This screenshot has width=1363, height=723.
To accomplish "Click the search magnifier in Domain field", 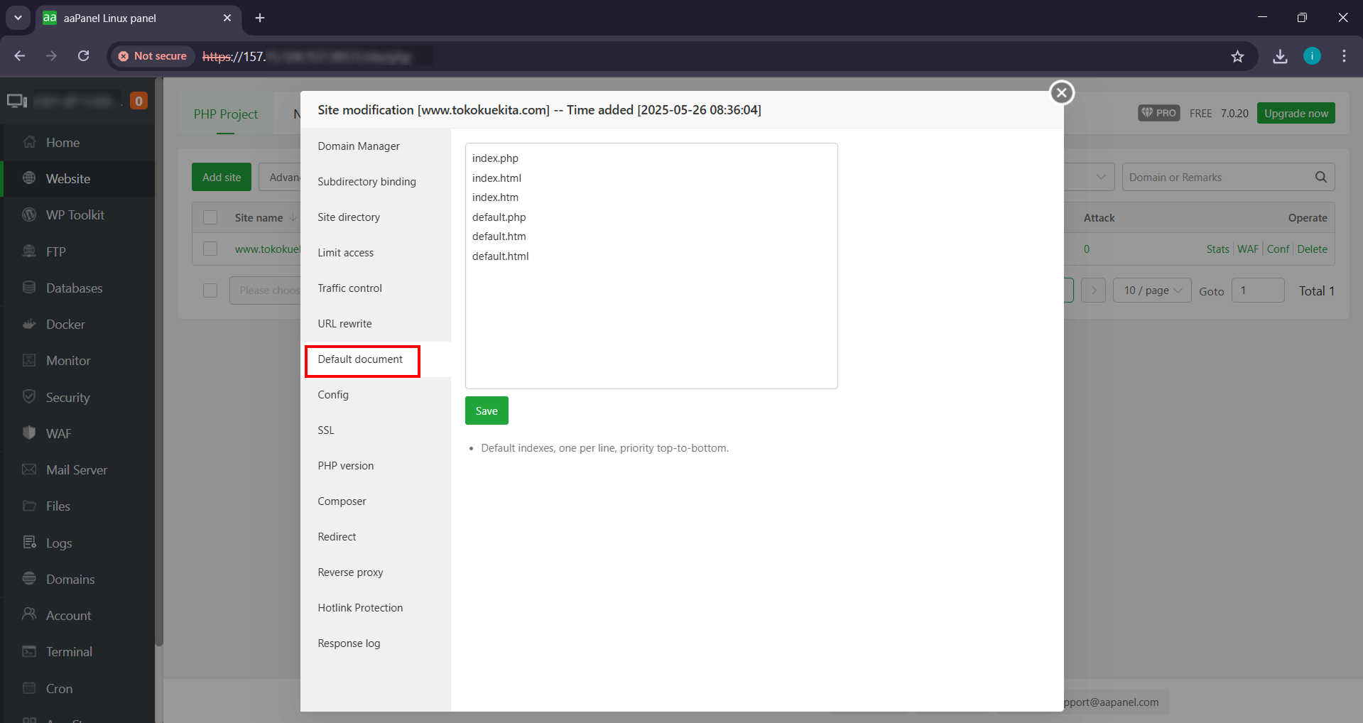I will (x=1320, y=177).
